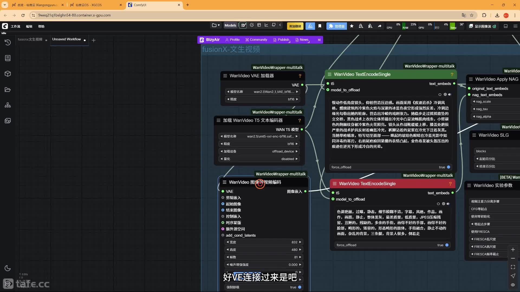Open BizyAir Community link
Viewport: 520px width, 292px height.
click(256, 40)
